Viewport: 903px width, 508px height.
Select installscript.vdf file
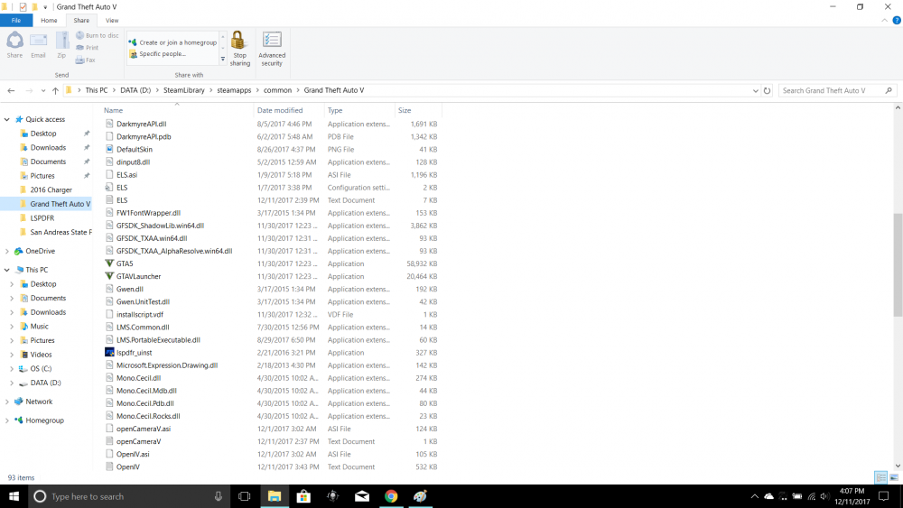(139, 315)
